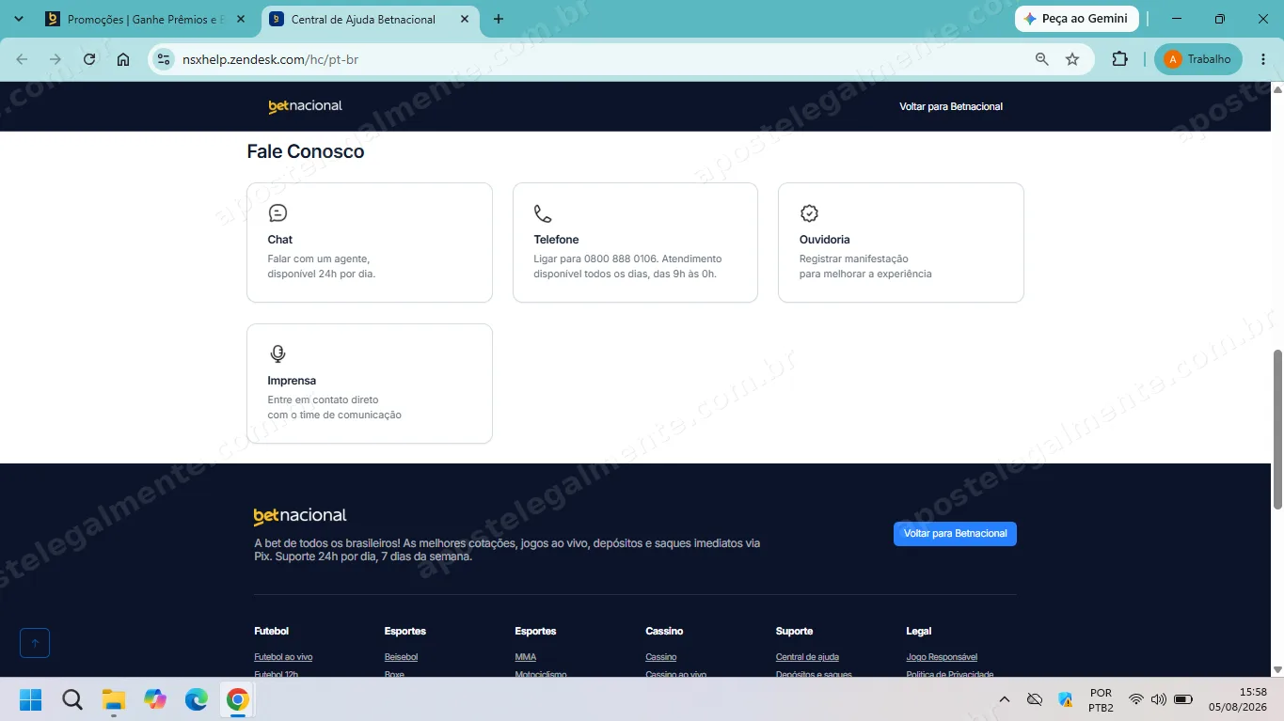Open the Telefone contact card

coord(635,243)
